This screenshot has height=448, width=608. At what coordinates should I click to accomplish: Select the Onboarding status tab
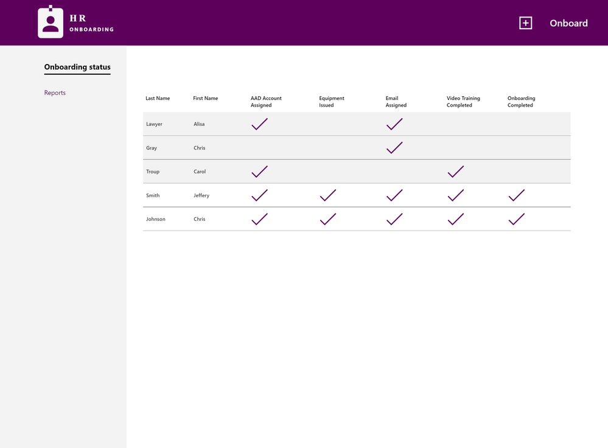[x=77, y=67]
